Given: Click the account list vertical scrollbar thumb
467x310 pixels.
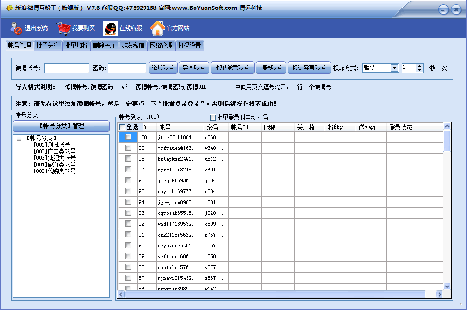Looking at the screenshot, I should click(447, 141).
